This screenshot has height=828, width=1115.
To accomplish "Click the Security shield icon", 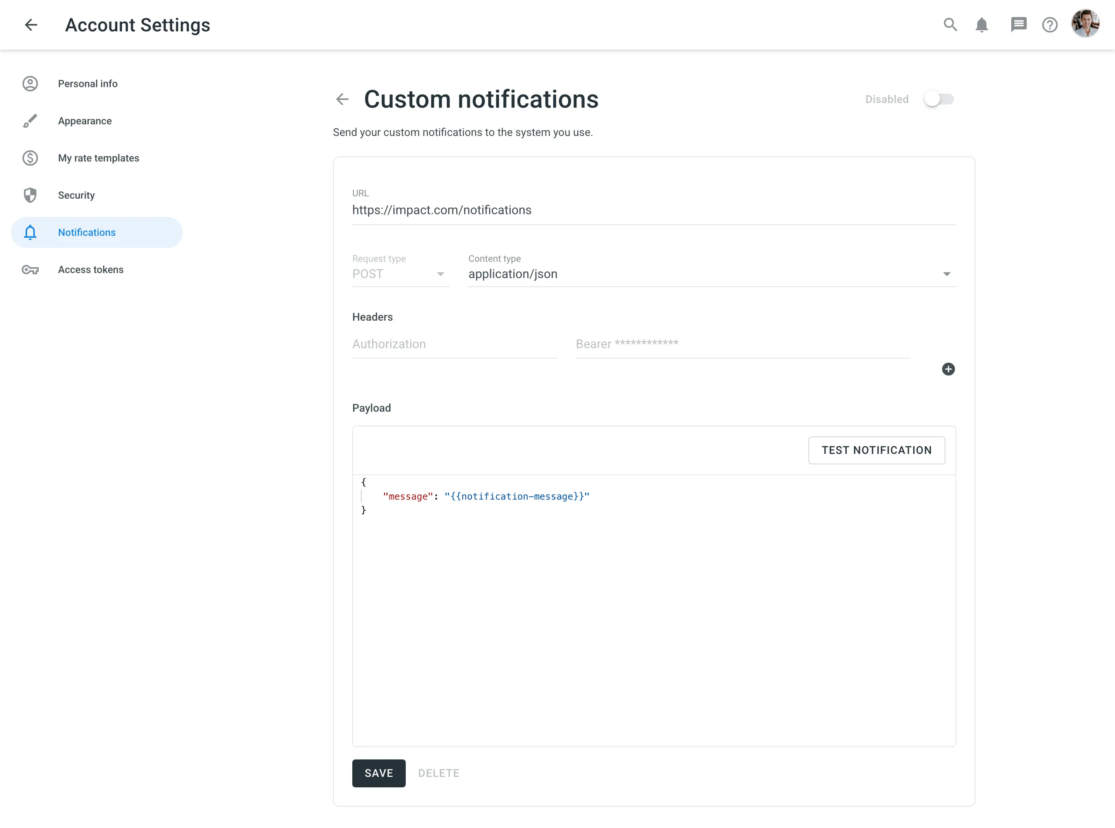I will (30, 195).
